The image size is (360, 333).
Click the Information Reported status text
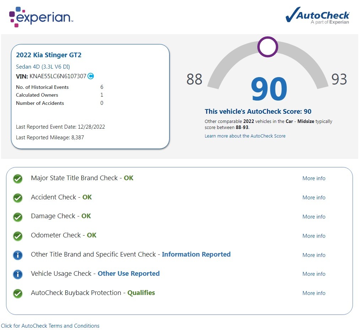[196, 254]
